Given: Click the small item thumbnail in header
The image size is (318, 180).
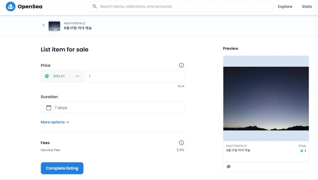Looking at the screenshot, I should (x=54, y=26).
